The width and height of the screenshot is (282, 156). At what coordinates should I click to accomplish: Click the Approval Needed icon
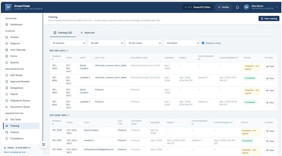pos(6,82)
